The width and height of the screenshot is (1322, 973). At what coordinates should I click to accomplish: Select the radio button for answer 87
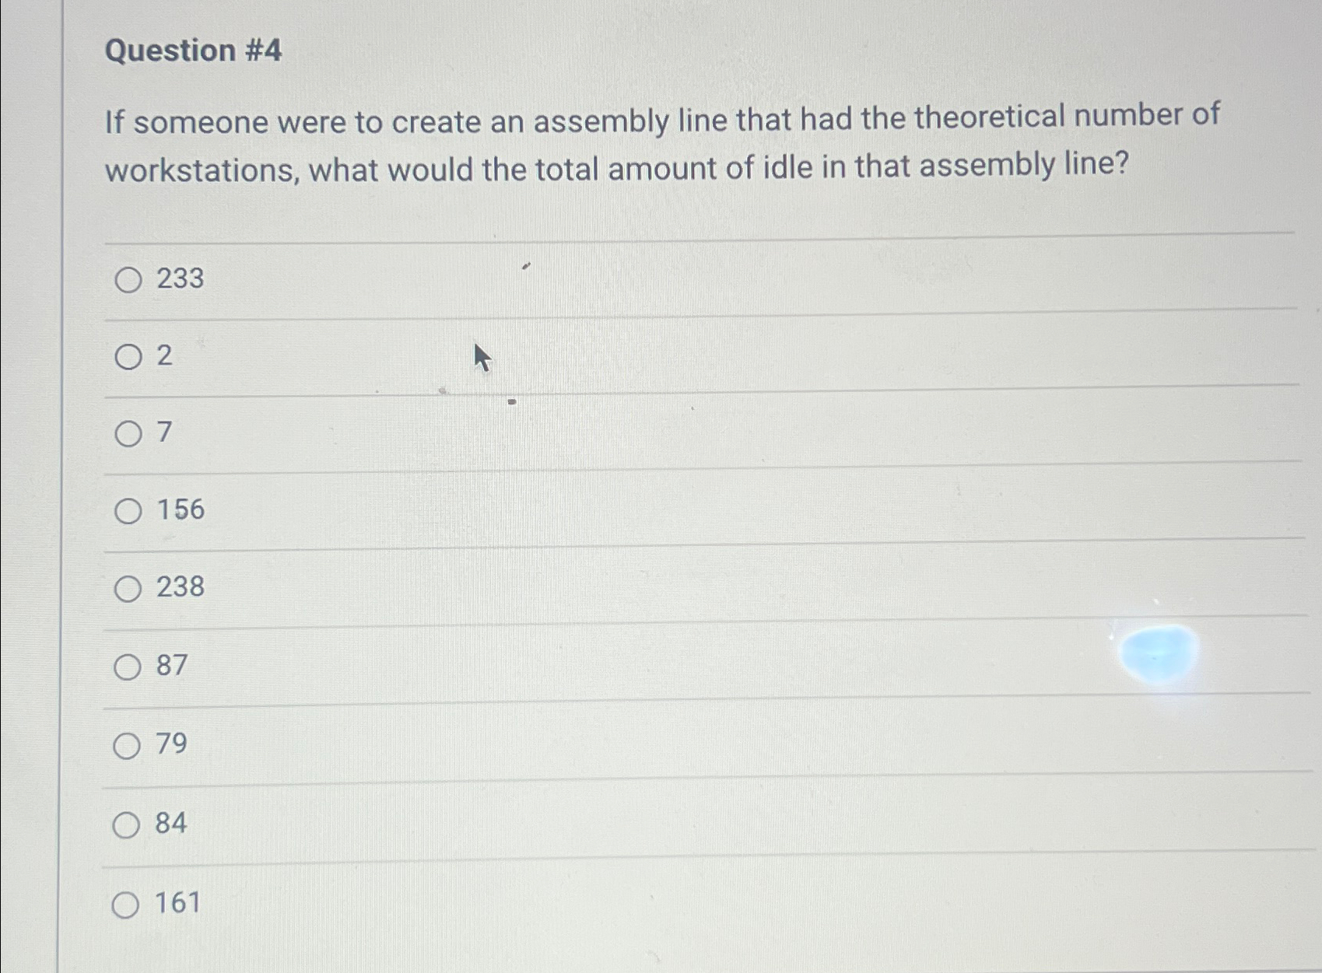(126, 667)
